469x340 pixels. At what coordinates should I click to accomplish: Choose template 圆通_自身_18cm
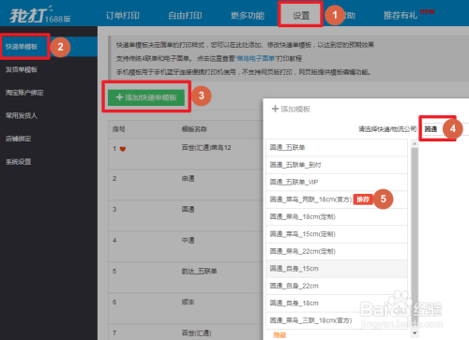coord(337,303)
